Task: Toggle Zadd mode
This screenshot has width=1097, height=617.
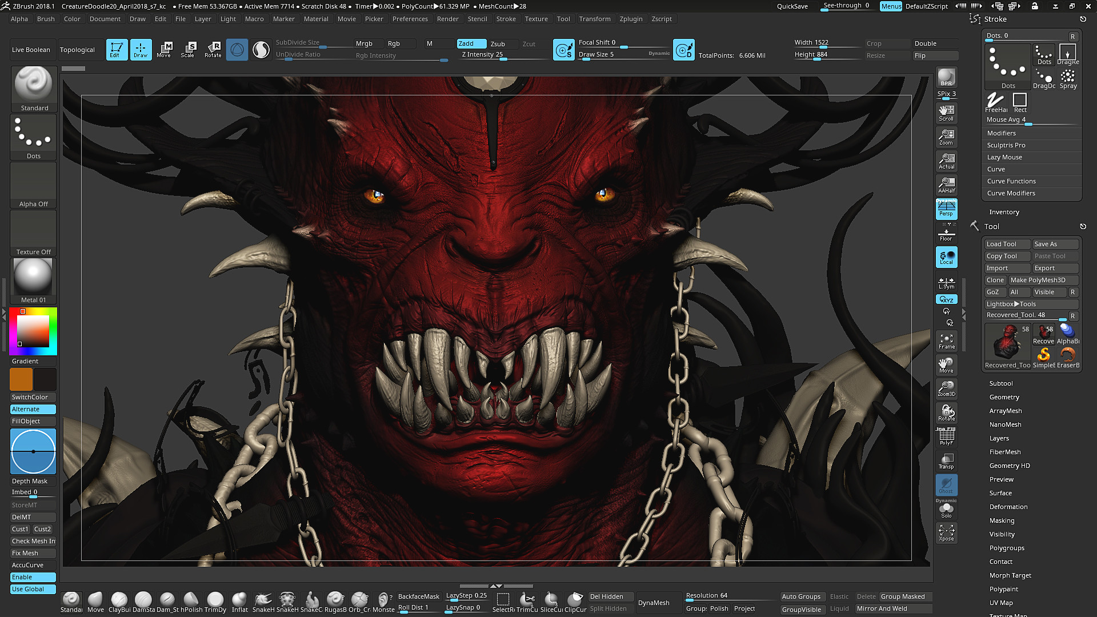Action: 471,43
